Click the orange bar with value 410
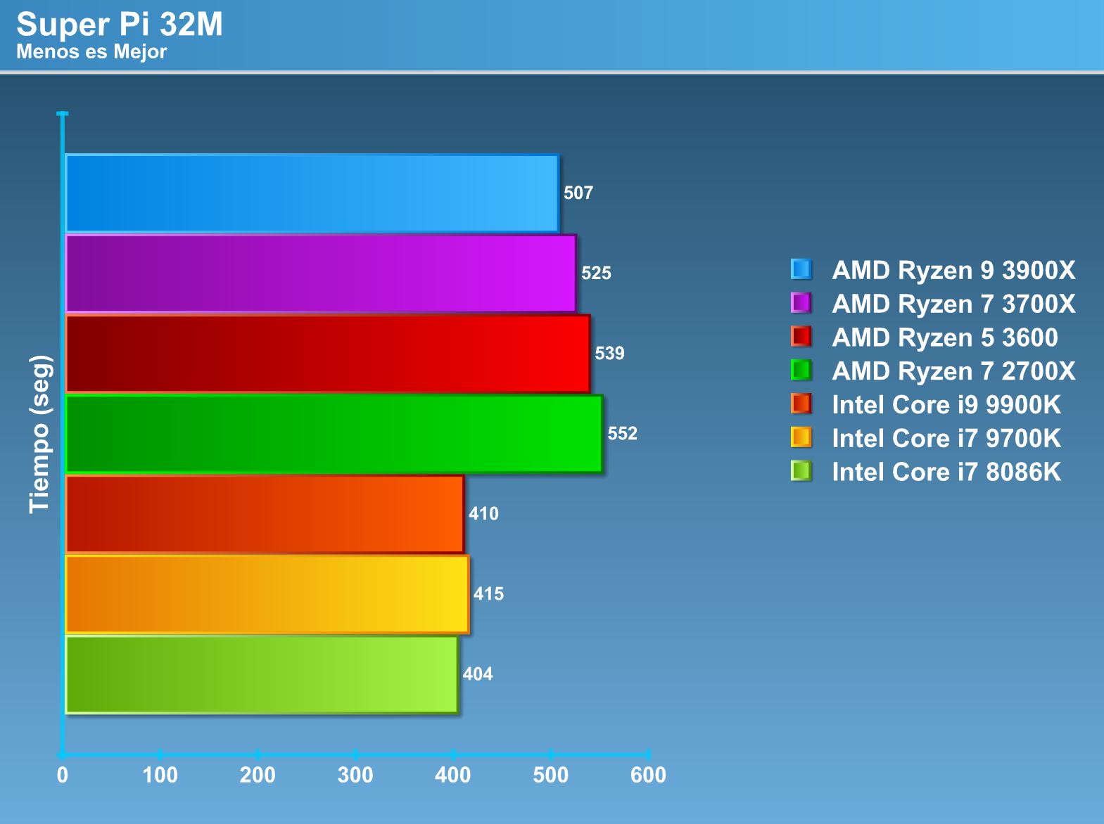 click(265, 514)
